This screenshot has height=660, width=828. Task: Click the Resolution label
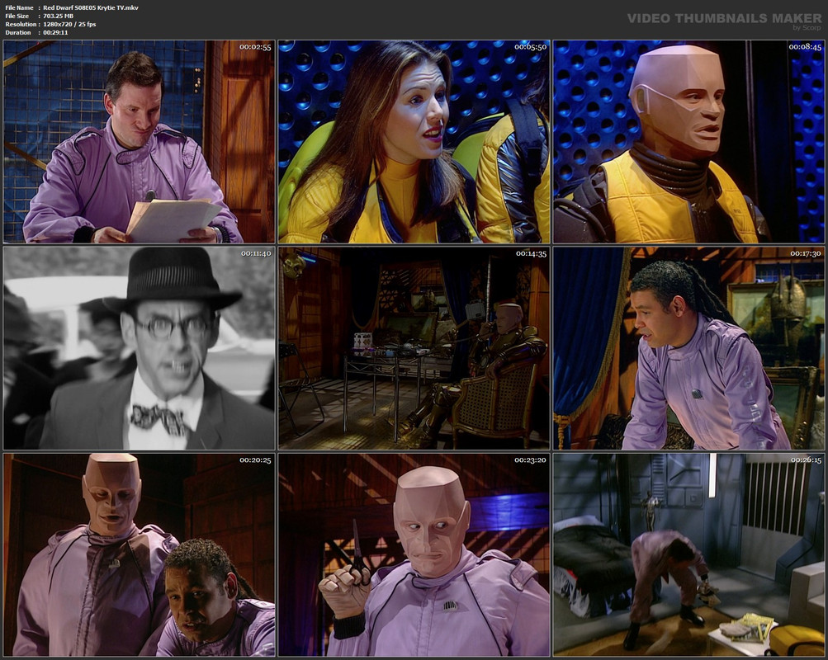tap(21, 24)
